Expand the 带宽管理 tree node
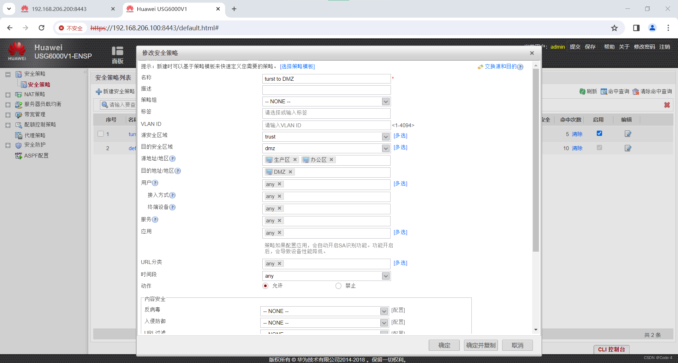678x363 pixels. (x=8, y=115)
